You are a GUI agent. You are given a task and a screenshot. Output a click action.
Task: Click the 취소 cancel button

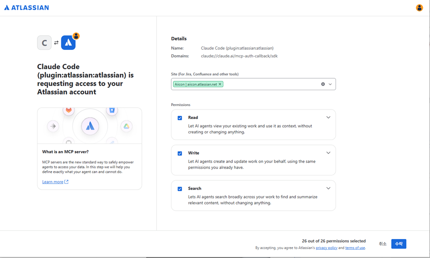pos(382,244)
